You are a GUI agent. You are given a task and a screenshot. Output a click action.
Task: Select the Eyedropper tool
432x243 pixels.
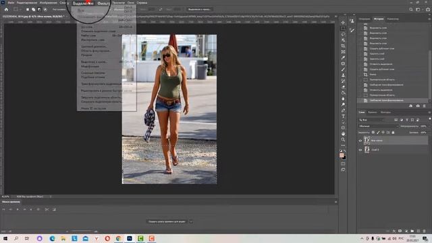[343, 57]
